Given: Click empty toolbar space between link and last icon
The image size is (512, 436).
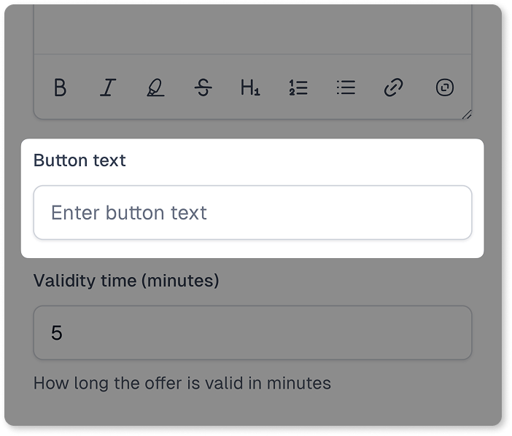Looking at the screenshot, I should point(419,87).
